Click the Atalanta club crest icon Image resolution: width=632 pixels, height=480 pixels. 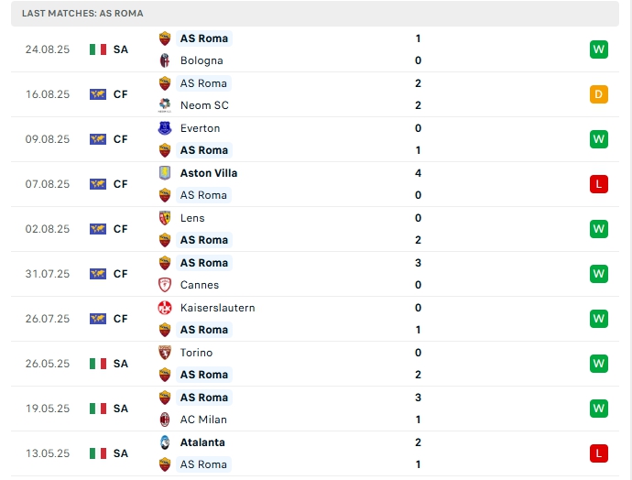tap(165, 442)
